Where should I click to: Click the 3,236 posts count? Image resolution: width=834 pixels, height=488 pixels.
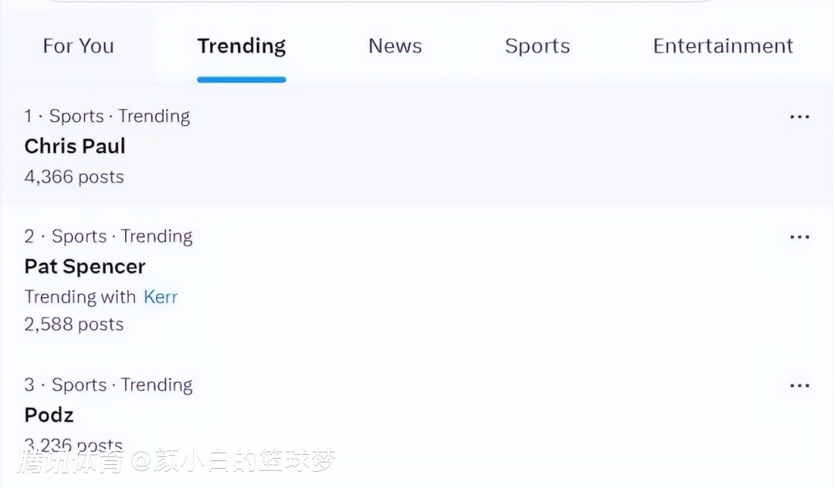point(74,445)
